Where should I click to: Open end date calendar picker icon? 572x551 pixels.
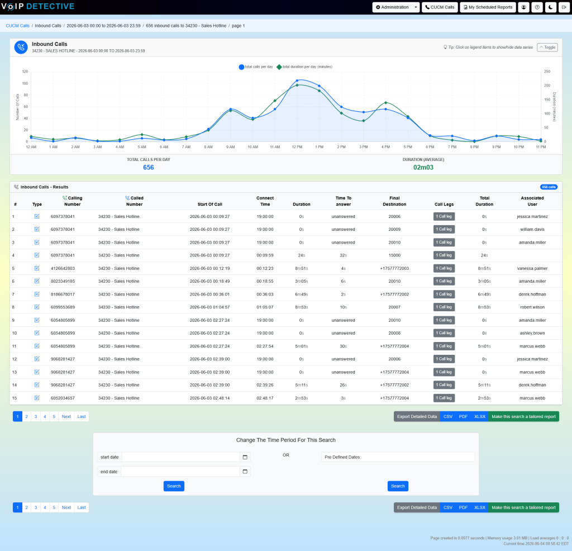(245, 472)
